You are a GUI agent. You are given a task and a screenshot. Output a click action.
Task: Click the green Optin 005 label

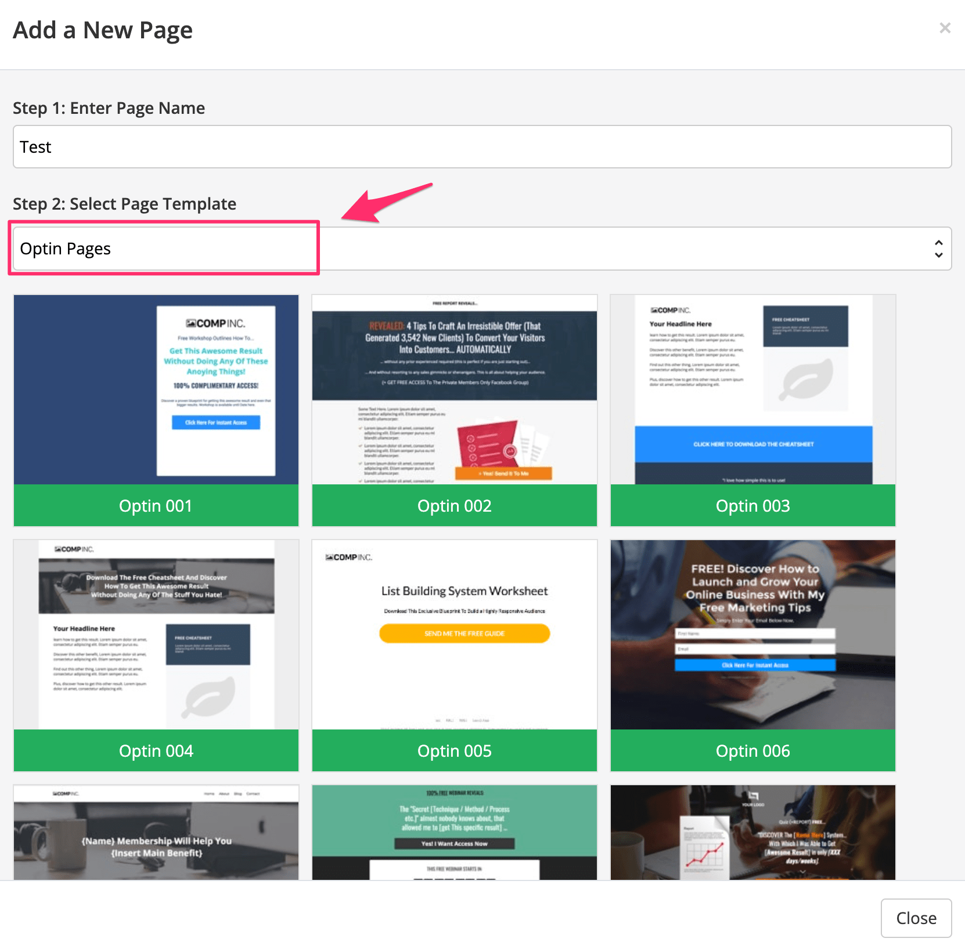point(455,751)
